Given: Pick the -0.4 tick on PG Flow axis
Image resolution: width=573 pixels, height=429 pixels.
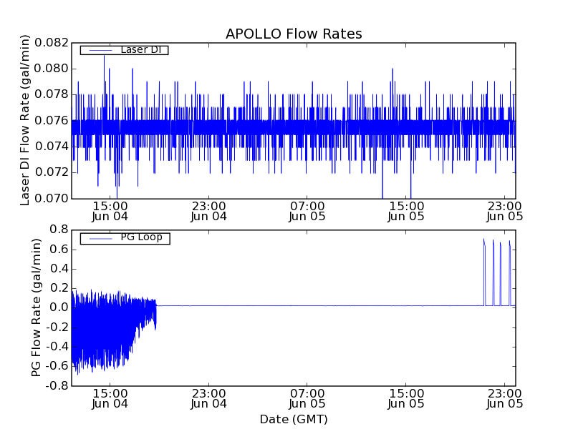Looking at the screenshot, I should pos(57,347).
